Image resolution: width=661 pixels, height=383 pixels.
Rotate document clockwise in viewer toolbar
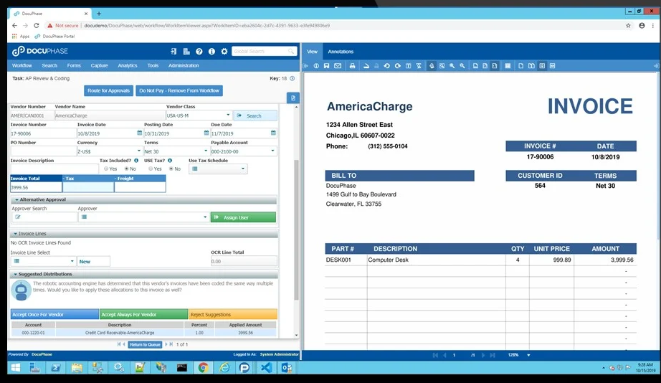click(x=397, y=66)
